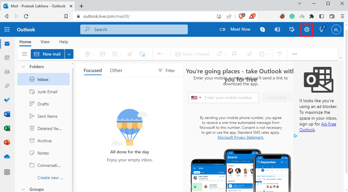Viewport: 348px width, 192px height.
Task: Open the app launcher waffle icon
Action: 7,29
